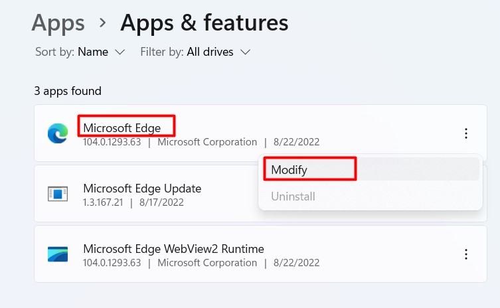Select Microsoft Edge WebView2 Runtime entry

[173, 249]
